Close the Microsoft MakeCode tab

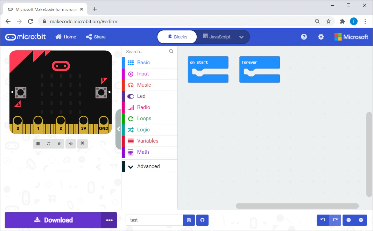pyautogui.click(x=82, y=9)
